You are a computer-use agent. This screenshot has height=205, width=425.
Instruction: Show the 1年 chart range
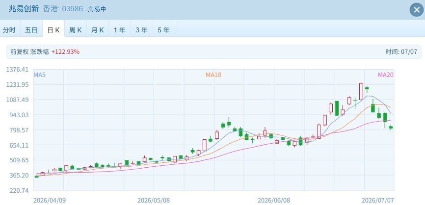tap(120, 29)
